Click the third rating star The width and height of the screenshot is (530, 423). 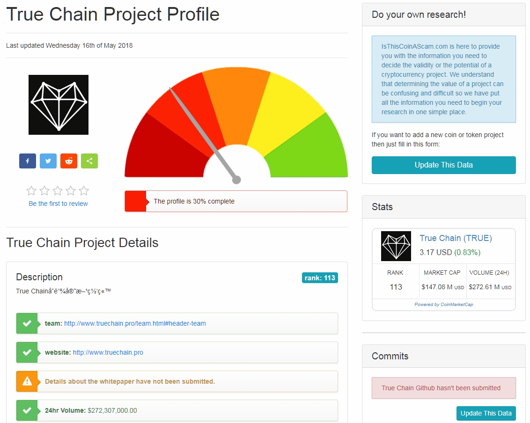coord(58,191)
